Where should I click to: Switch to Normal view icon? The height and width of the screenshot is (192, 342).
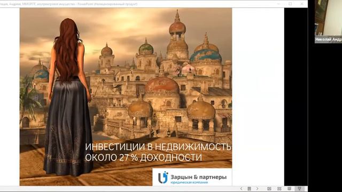click(269, 188)
